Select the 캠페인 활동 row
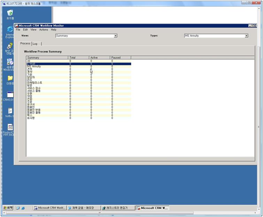Screen dimensions: 263x217 pos(79,112)
